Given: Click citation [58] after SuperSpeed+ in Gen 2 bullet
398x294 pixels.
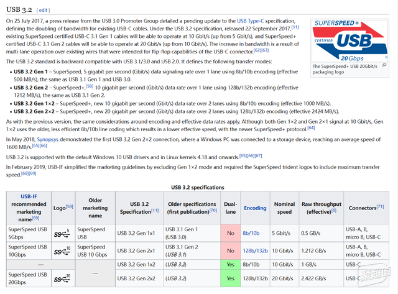Looking at the screenshot, I should pos(90,86).
